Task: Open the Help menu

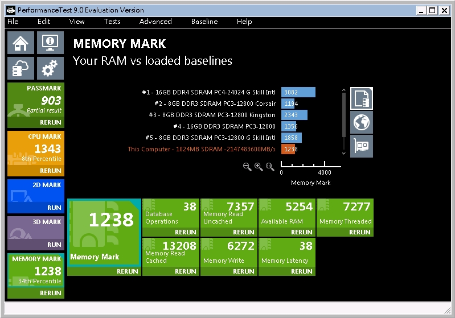Action: coord(244,22)
